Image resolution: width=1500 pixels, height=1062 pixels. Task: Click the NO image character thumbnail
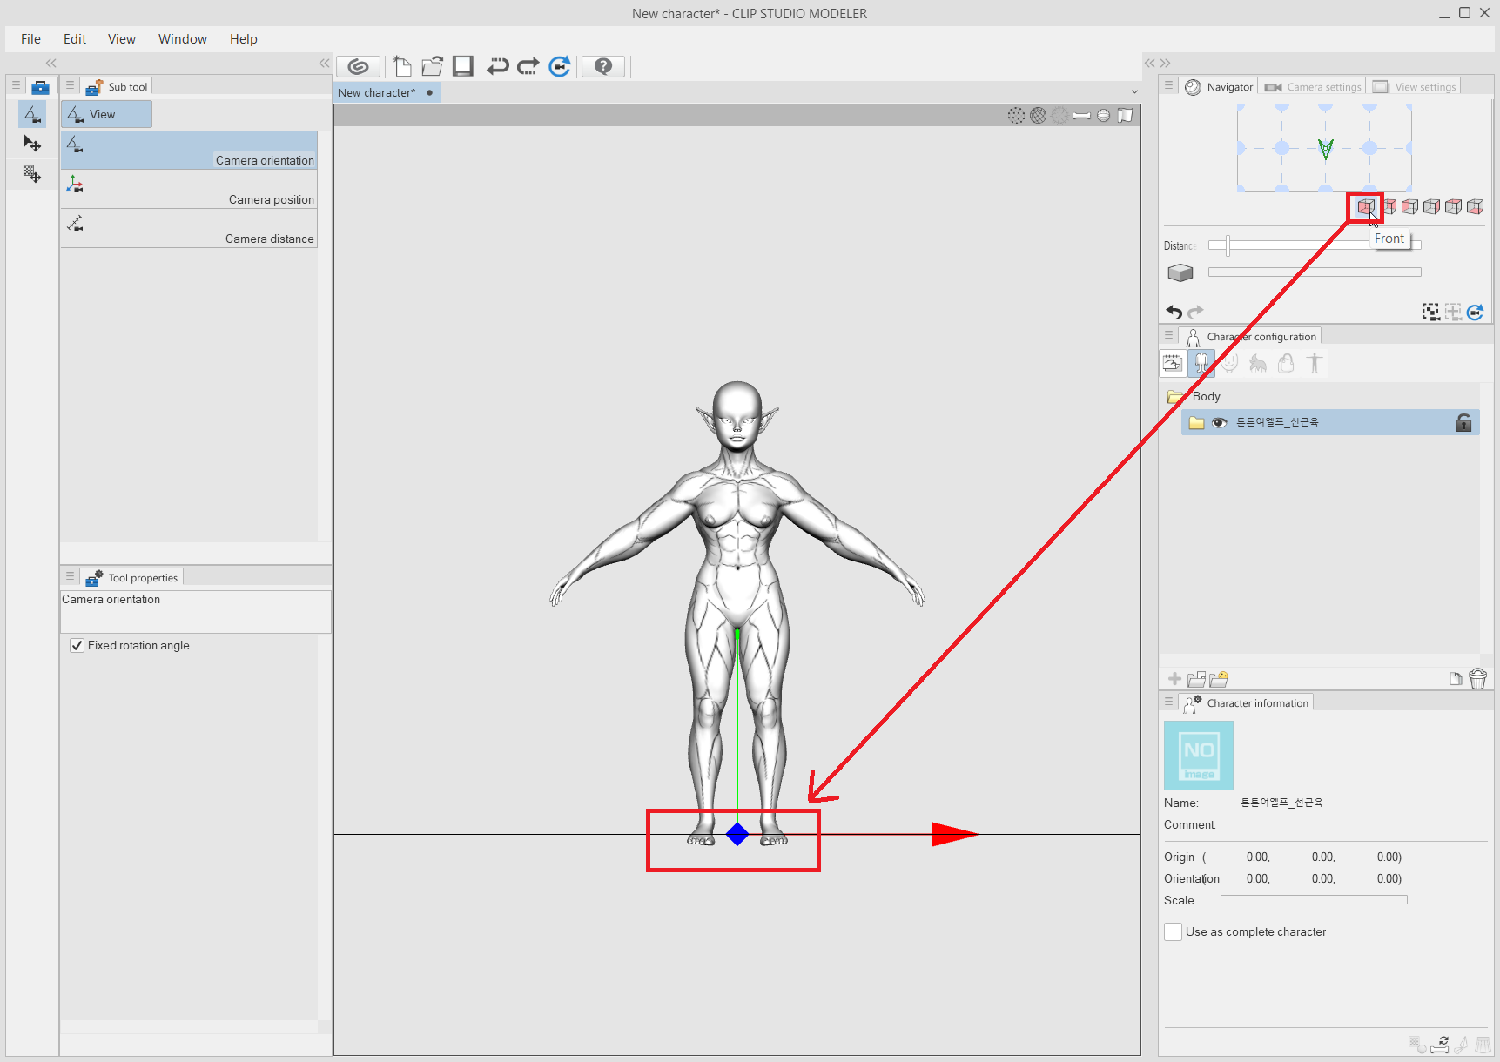coord(1198,755)
